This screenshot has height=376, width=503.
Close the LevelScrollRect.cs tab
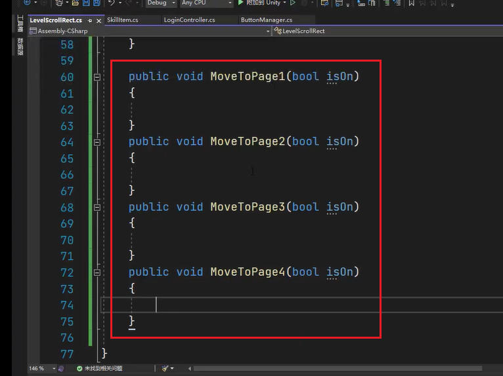point(97,20)
